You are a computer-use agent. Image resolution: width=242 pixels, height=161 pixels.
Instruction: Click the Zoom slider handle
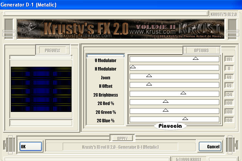[149, 76]
